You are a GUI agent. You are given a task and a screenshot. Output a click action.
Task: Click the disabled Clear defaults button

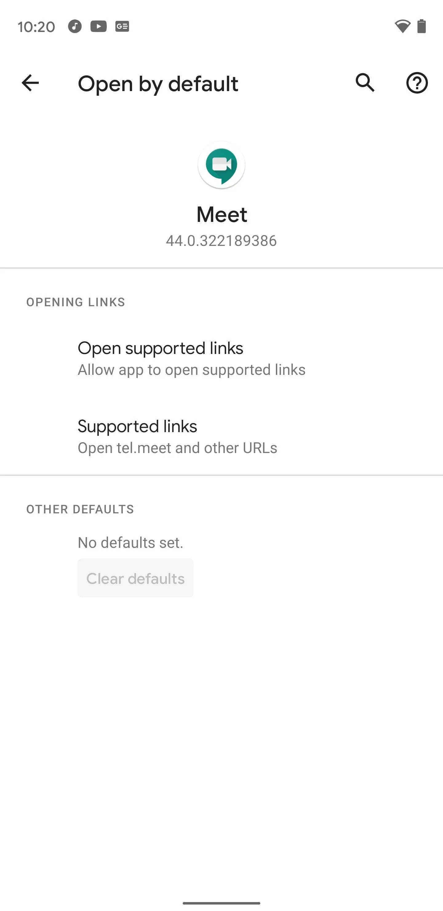(x=135, y=578)
